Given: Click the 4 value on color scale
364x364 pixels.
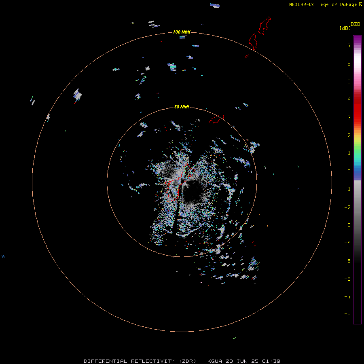Looking at the screenshot, I should point(349,99).
